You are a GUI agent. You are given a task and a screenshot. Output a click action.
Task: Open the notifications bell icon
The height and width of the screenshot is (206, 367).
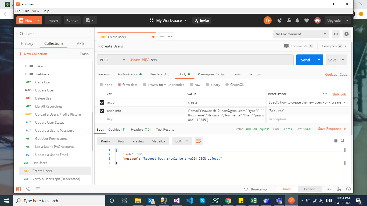[x=297, y=20]
